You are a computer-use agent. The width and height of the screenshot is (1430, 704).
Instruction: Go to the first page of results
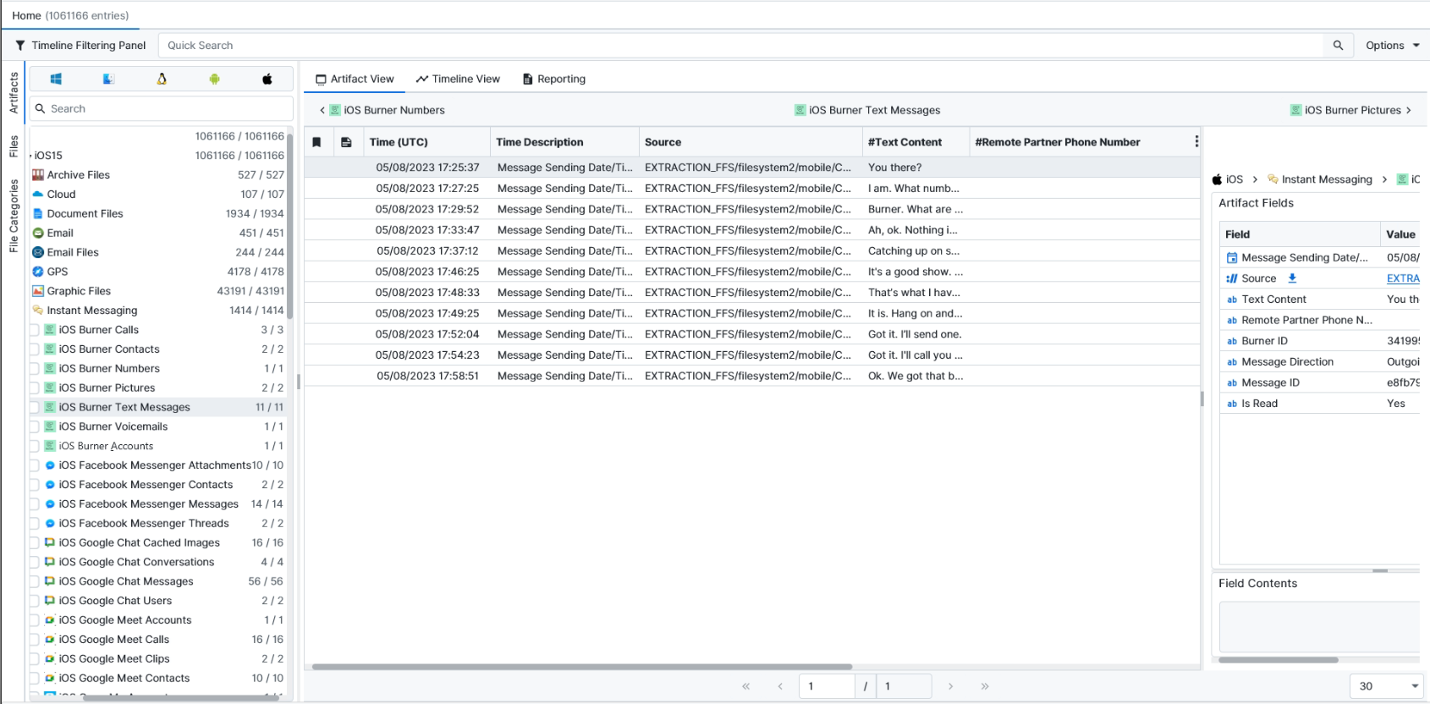745,686
